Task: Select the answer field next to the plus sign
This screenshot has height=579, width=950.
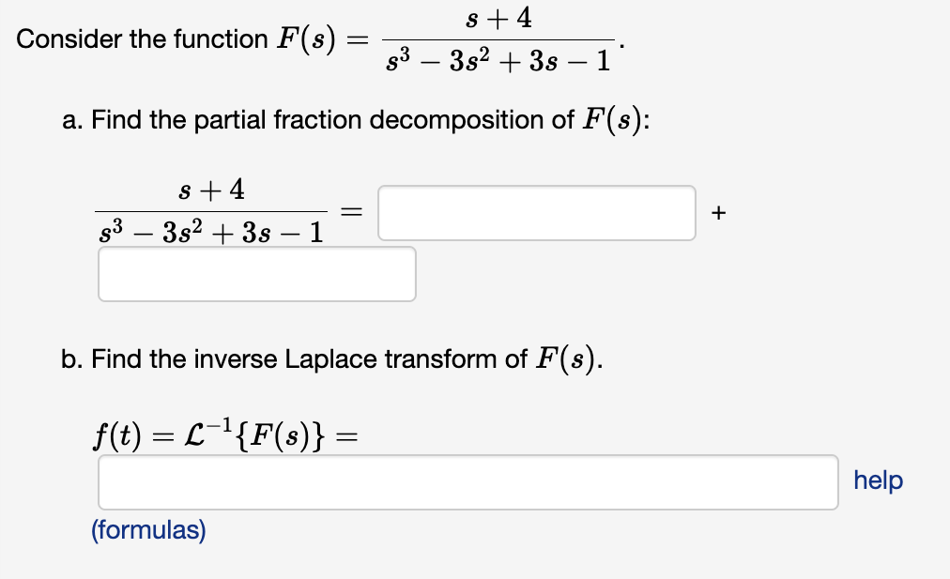Action: point(537,213)
